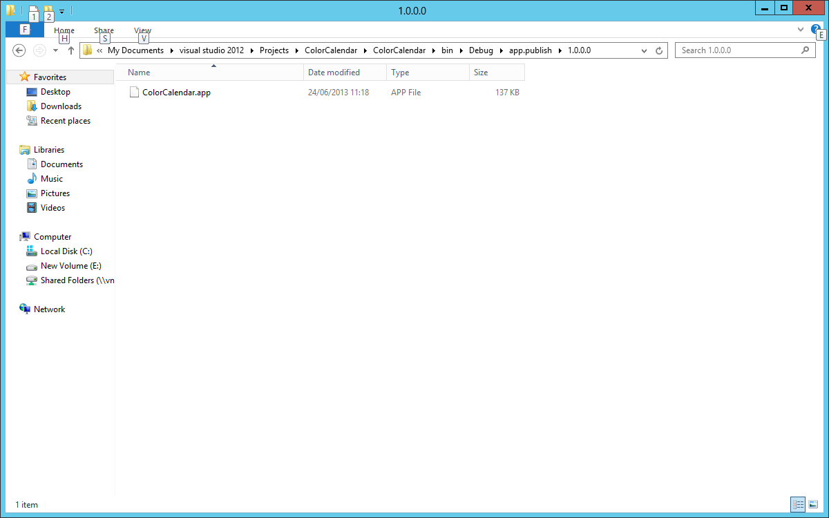This screenshot has width=829, height=518.
Task: Open Local Disk (C:)
Action: [x=66, y=251]
